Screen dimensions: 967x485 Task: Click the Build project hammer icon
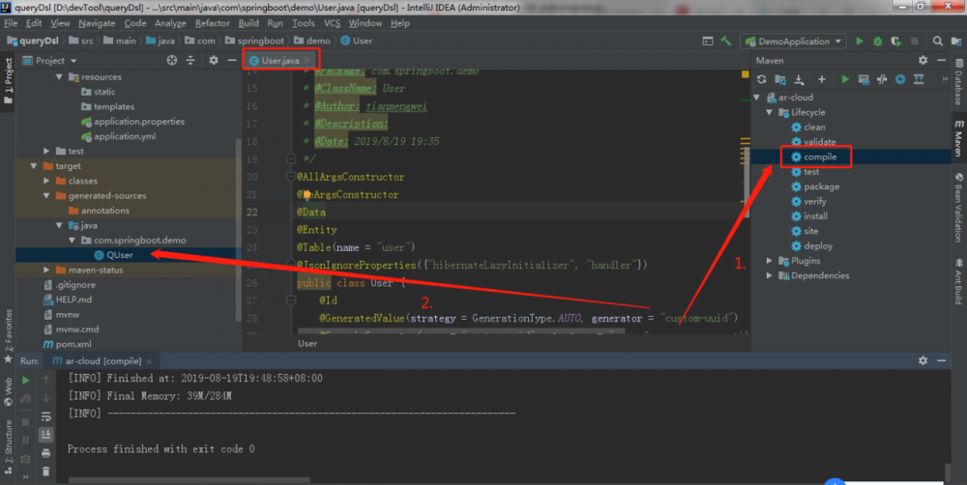click(x=724, y=42)
